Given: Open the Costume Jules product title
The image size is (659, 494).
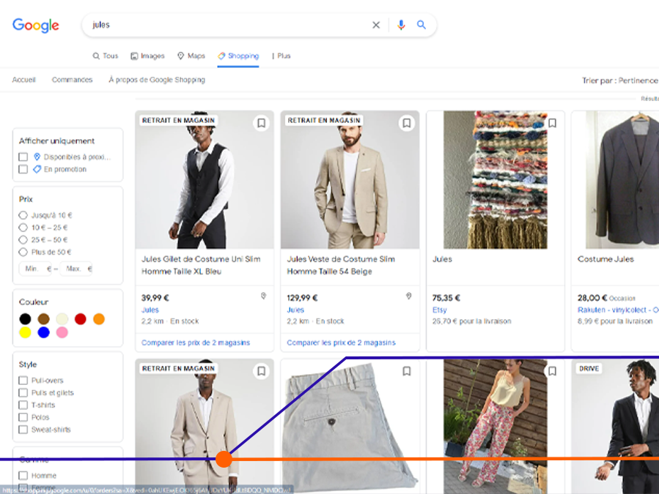Looking at the screenshot, I should (605, 259).
